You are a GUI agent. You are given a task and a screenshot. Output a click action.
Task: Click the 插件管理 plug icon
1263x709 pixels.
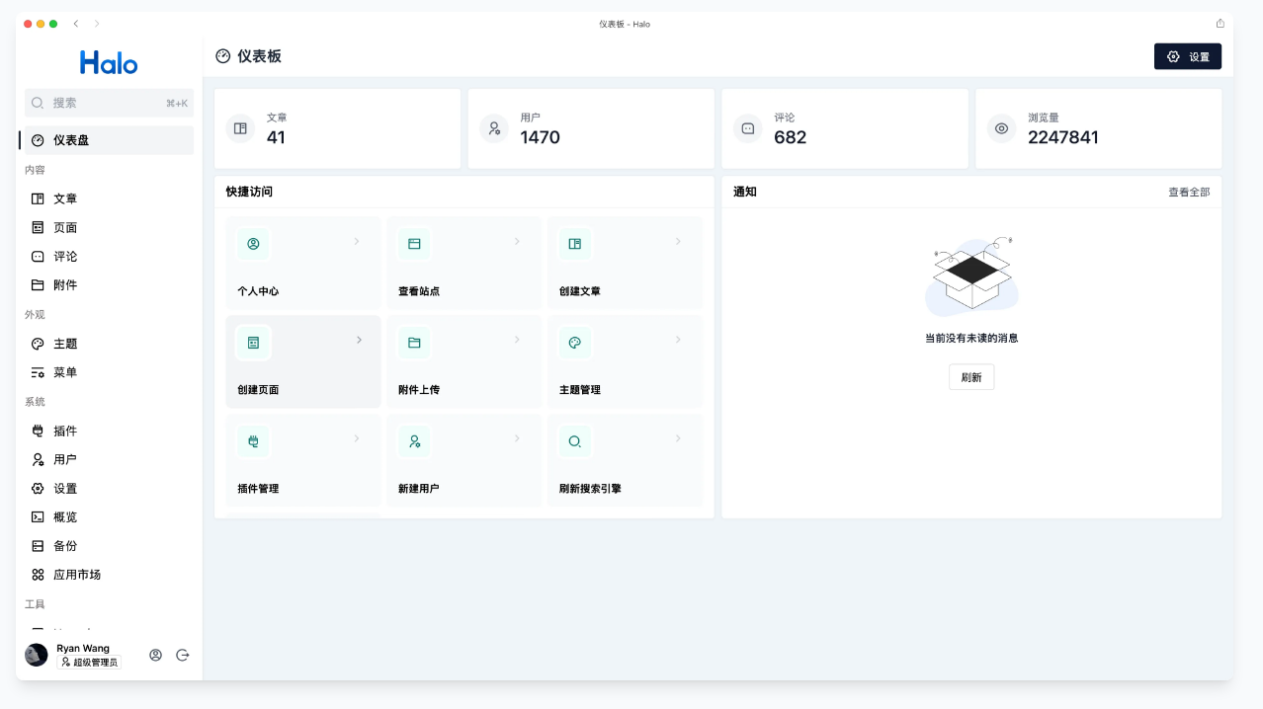click(253, 441)
